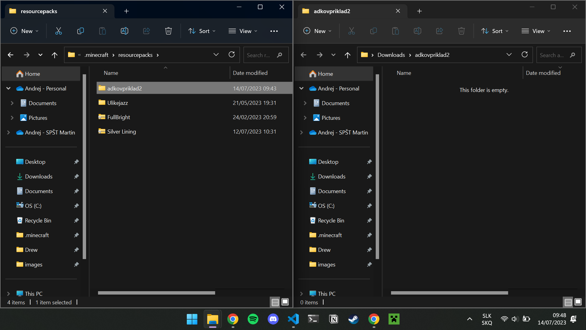Open Minecraft launcher from the taskbar
586x330 pixels.
pyautogui.click(x=394, y=319)
